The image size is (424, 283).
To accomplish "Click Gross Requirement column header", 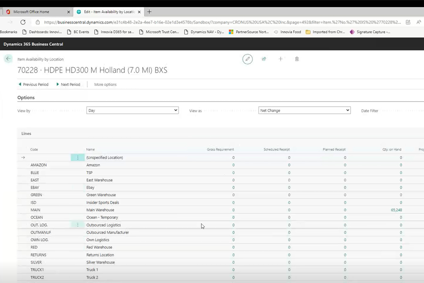I will (x=220, y=150).
